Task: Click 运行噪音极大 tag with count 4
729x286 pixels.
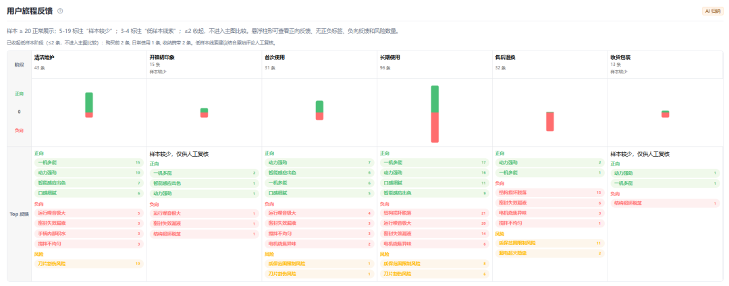Action: (319, 213)
